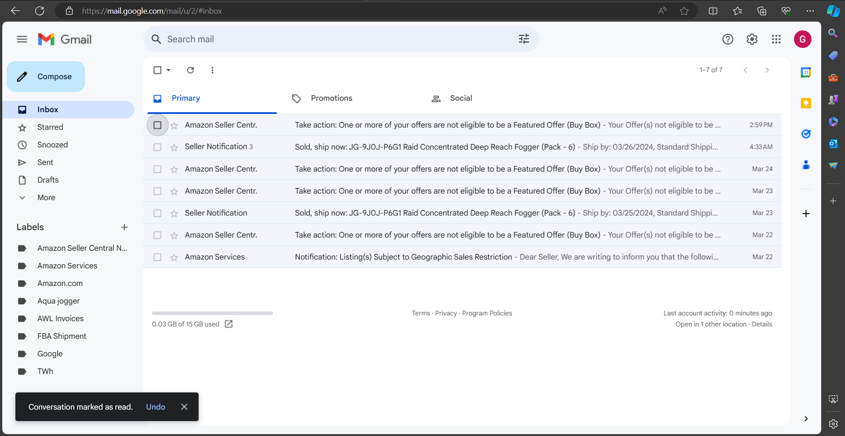845x436 pixels.
Task: Refresh the inbox
Action: point(191,70)
